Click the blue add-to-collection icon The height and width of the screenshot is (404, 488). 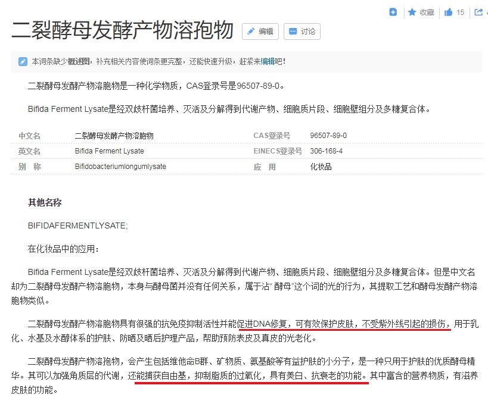[x=393, y=12]
